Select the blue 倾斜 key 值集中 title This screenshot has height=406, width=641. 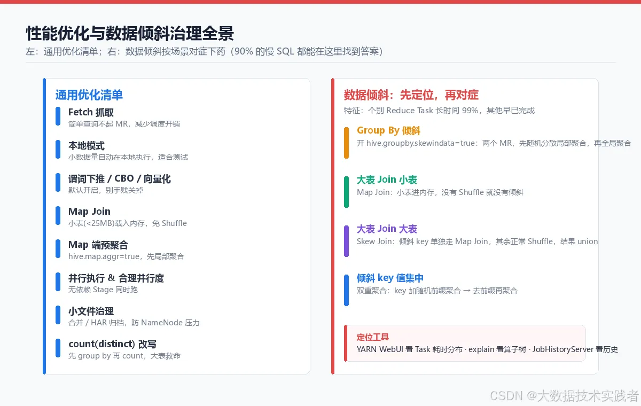click(x=390, y=278)
